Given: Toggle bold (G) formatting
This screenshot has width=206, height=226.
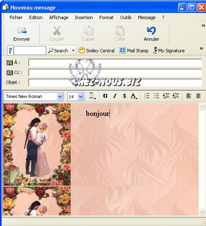Looking at the screenshot, I should [105, 96].
